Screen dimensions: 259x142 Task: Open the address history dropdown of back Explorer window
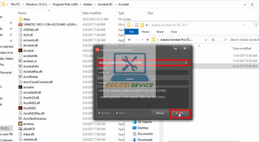(x=245, y=4)
